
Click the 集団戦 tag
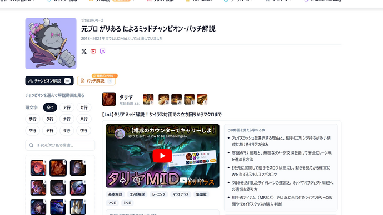tap(201, 194)
